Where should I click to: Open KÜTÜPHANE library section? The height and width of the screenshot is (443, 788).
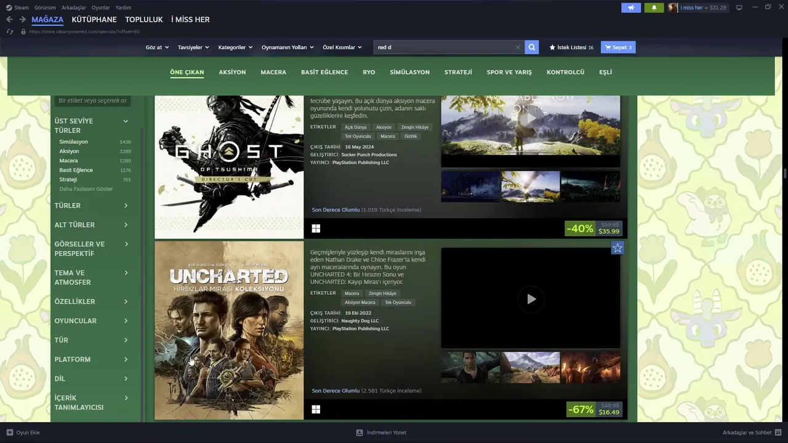[x=94, y=20]
